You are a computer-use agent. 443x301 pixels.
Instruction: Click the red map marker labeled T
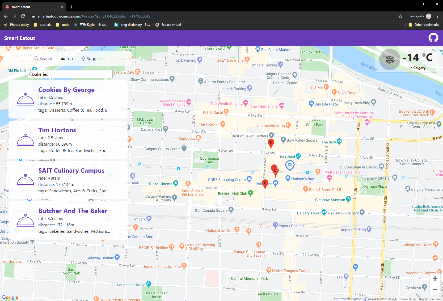[274, 169]
